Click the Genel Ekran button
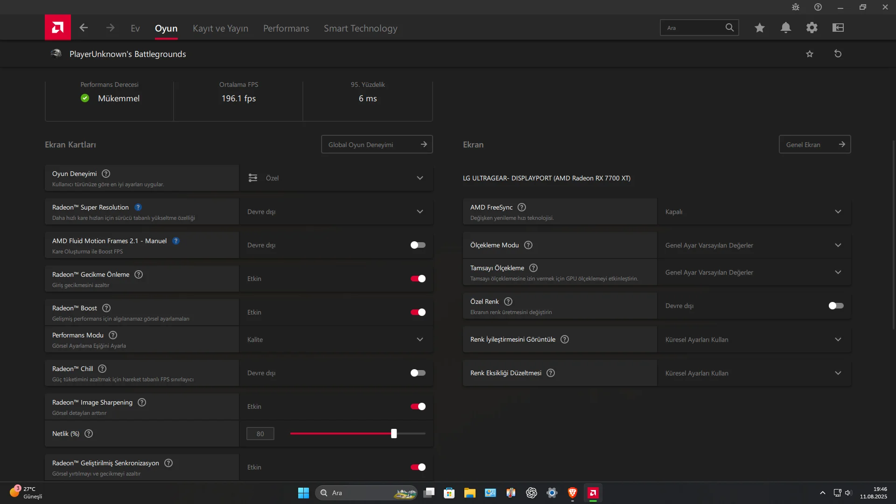This screenshot has height=504, width=896. (814, 144)
